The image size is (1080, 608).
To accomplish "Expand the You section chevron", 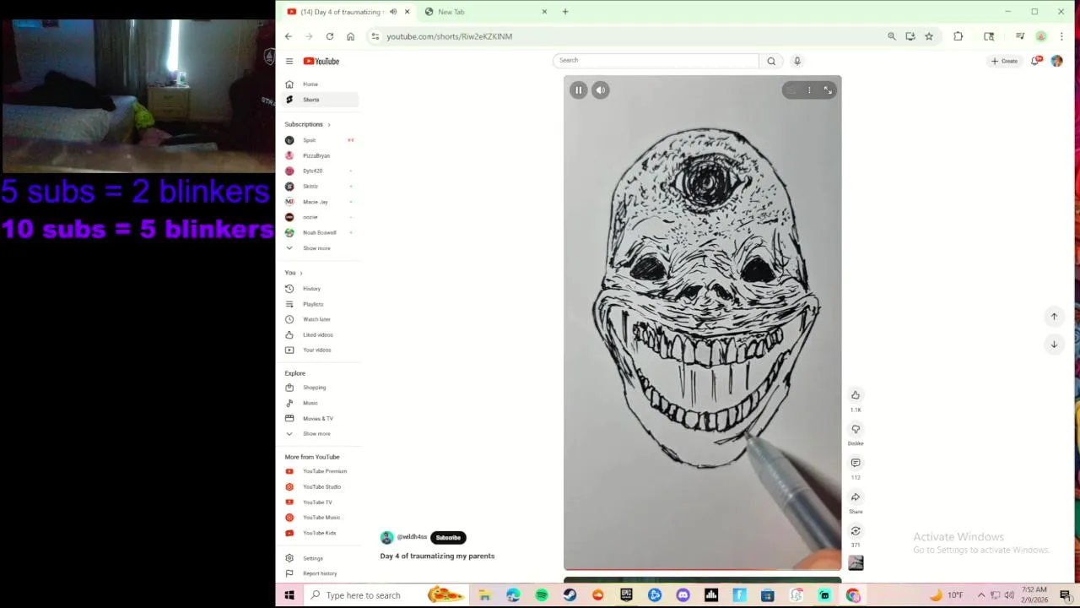I will tap(301, 273).
